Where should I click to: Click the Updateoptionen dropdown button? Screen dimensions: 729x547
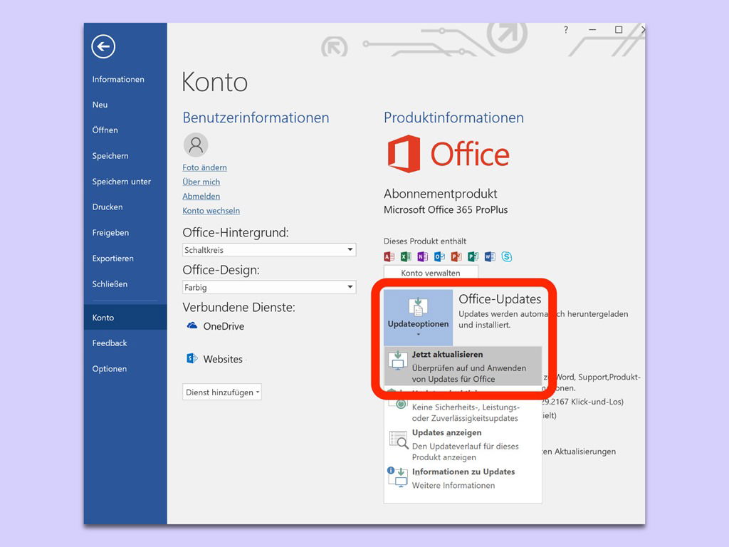418,316
